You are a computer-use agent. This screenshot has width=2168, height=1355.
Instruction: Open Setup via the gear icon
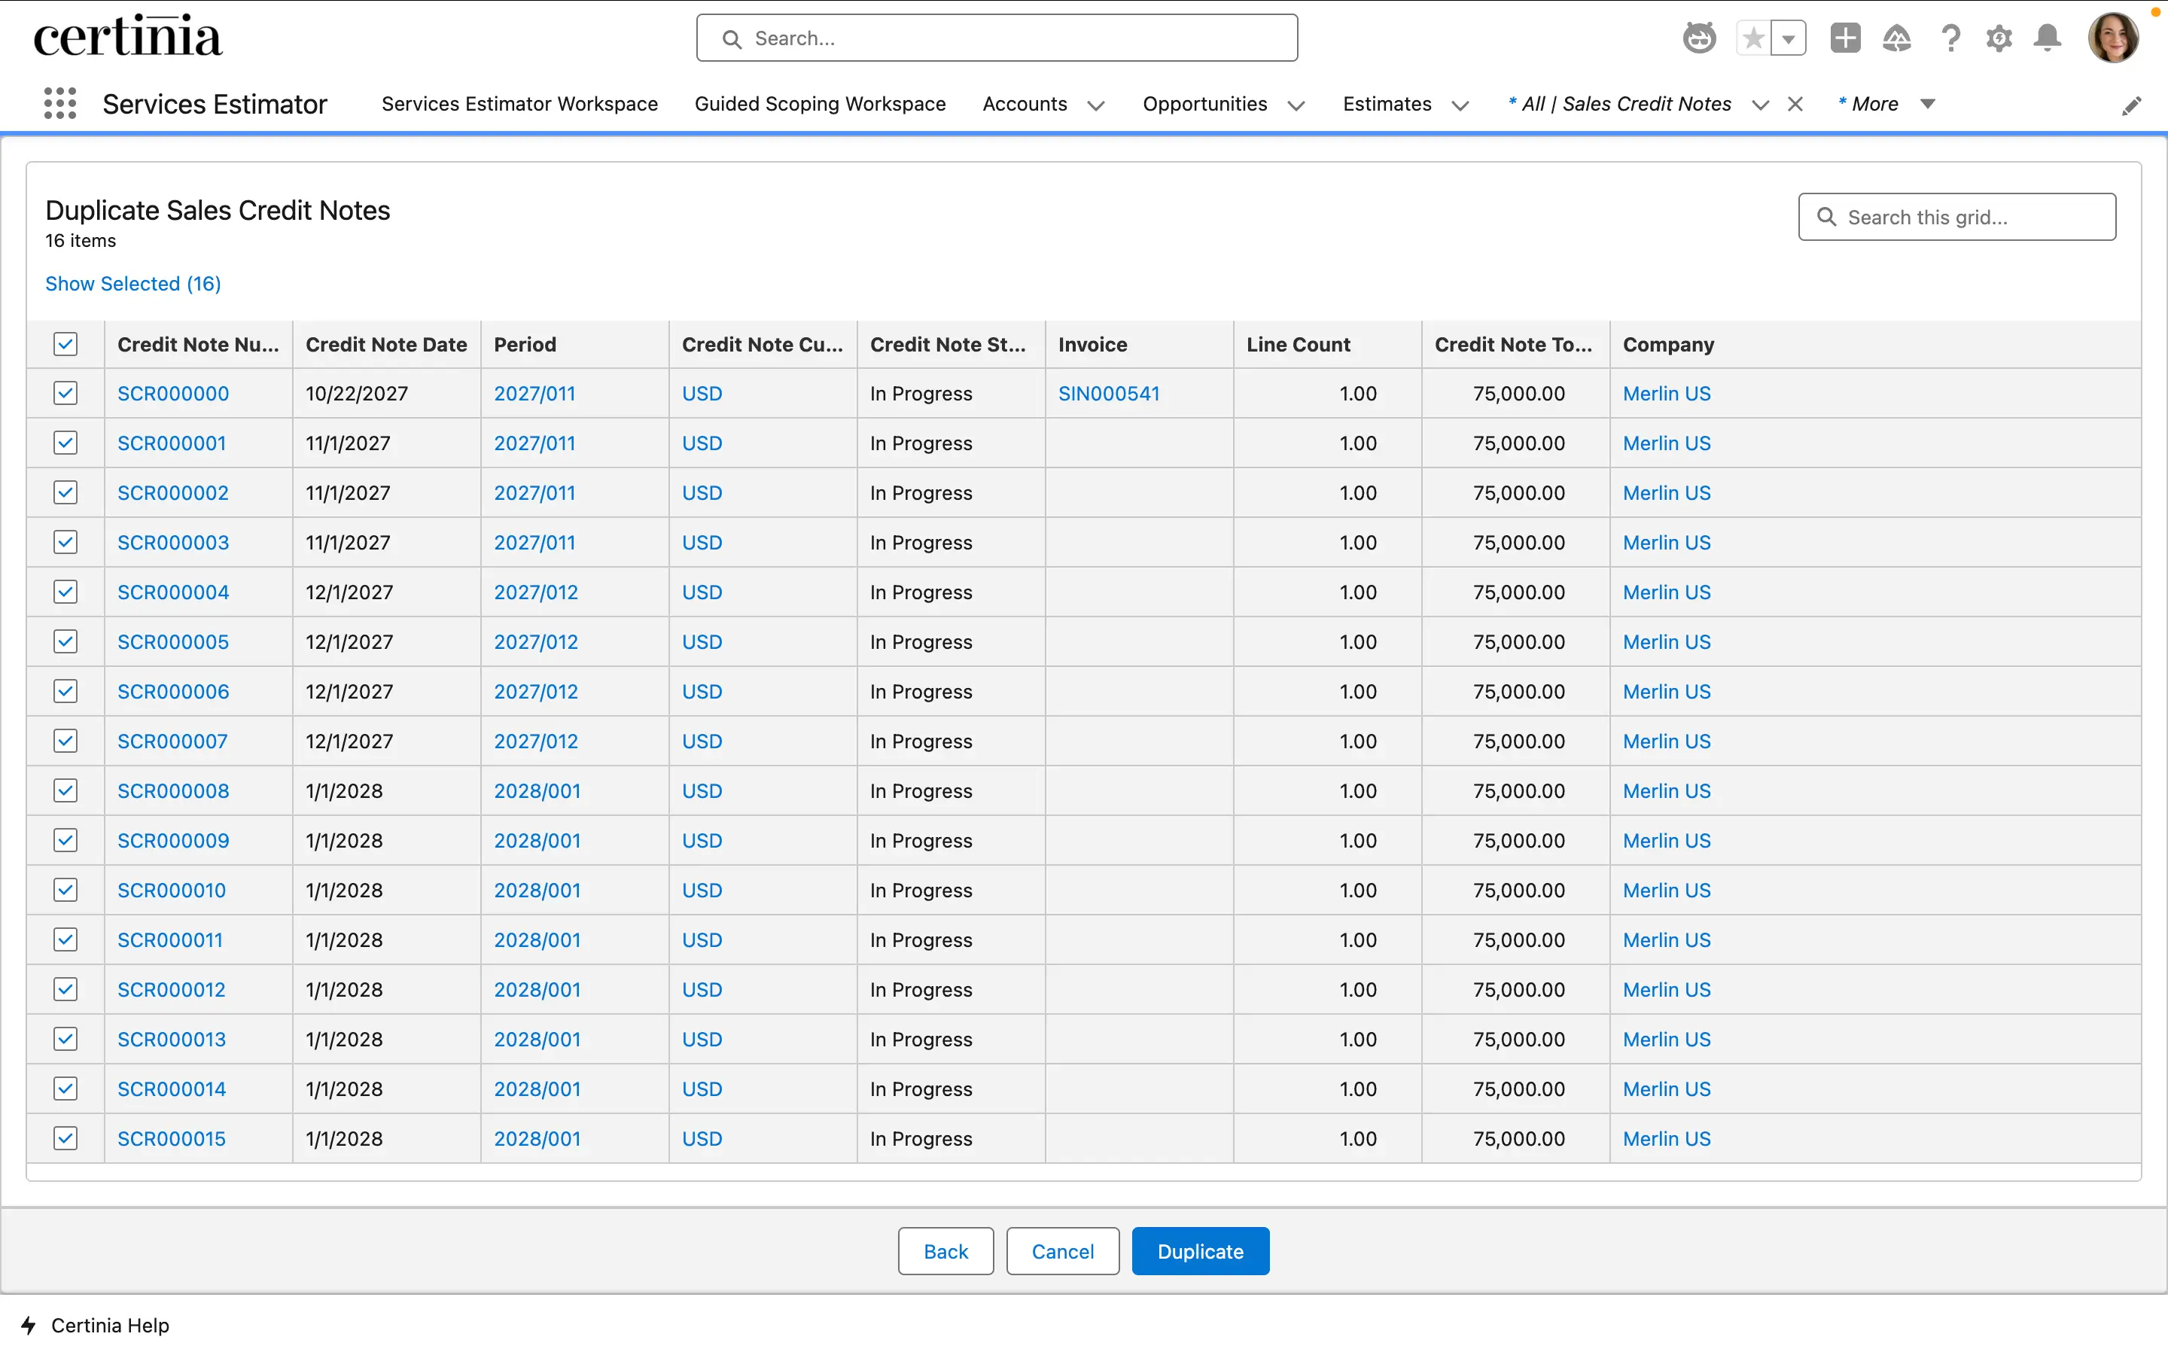pyautogui.click(x=1999, y=38)
